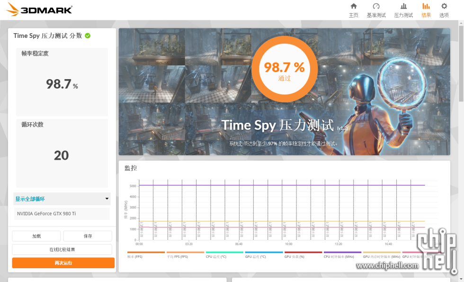Toggle the GPU 温度 legend swatch
This screenshot has width=464, height=282.
264,252
